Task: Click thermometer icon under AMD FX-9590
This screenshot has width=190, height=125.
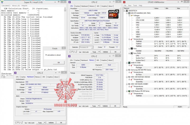Action: tap(132, 65)
